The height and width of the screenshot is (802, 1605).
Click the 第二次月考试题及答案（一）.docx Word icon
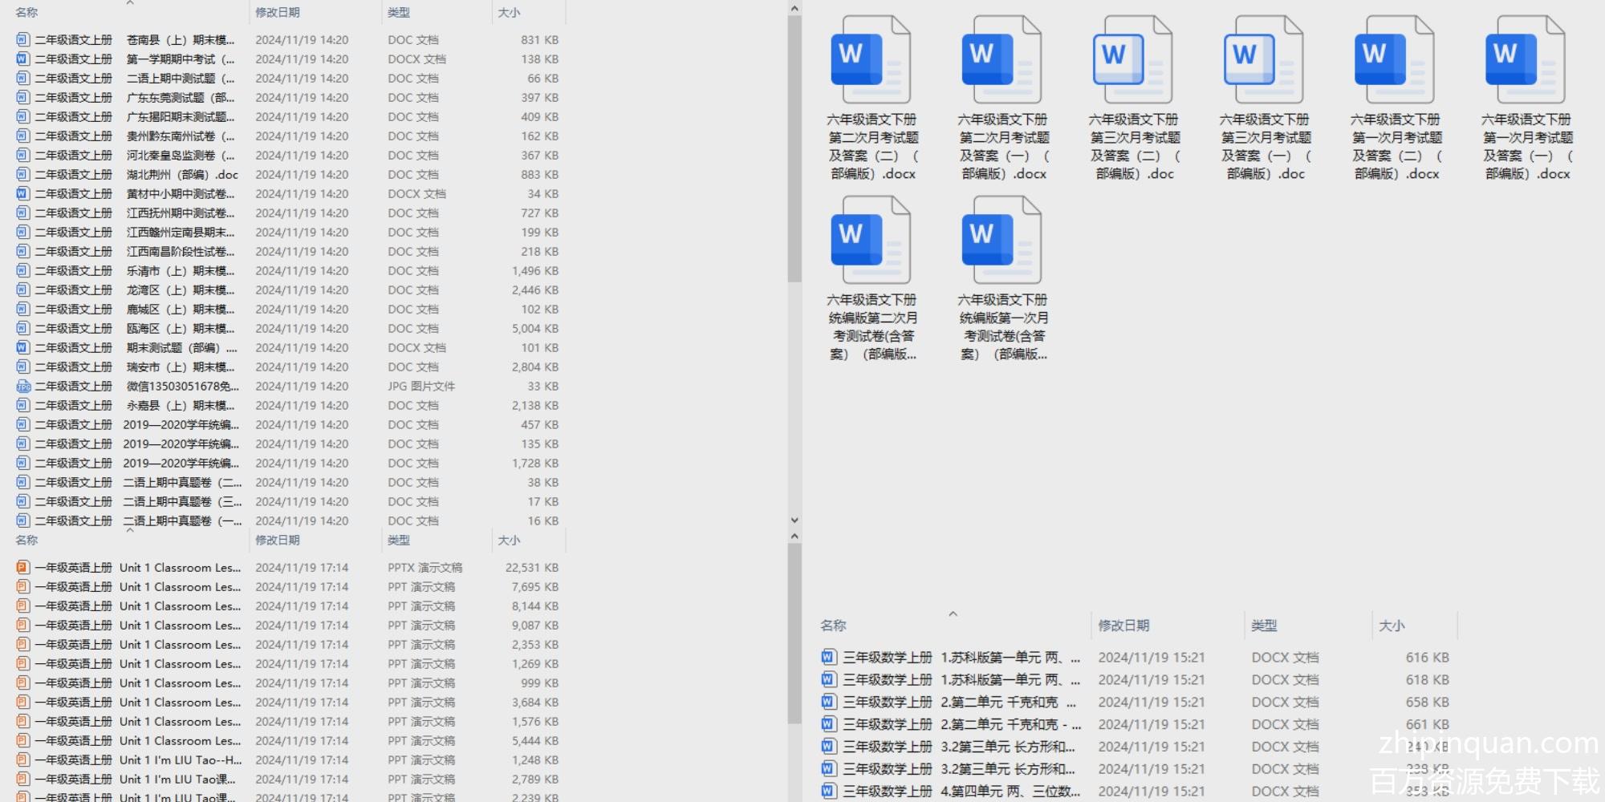tap(1002, 59)
